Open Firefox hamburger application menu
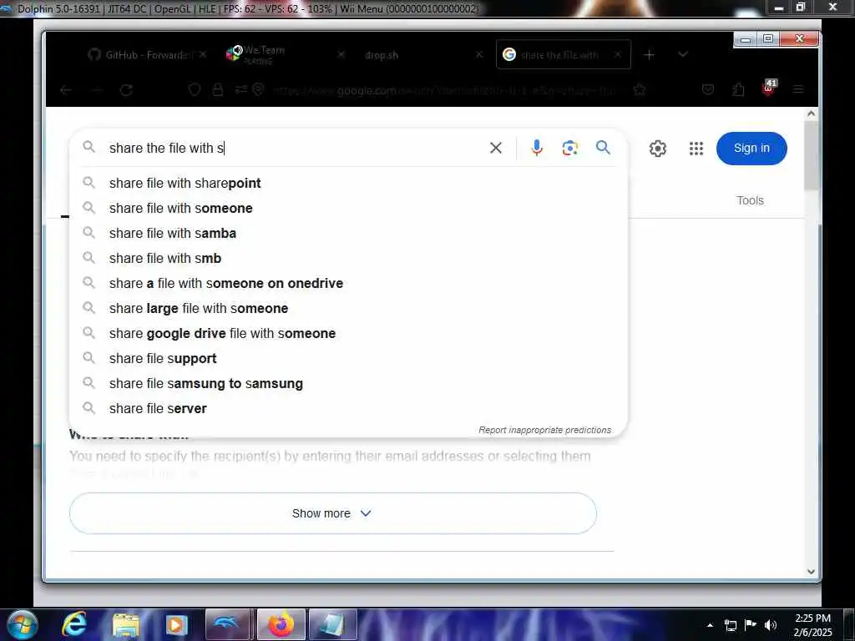This screenshot has height=641, width=855. [x=798, y=89]
